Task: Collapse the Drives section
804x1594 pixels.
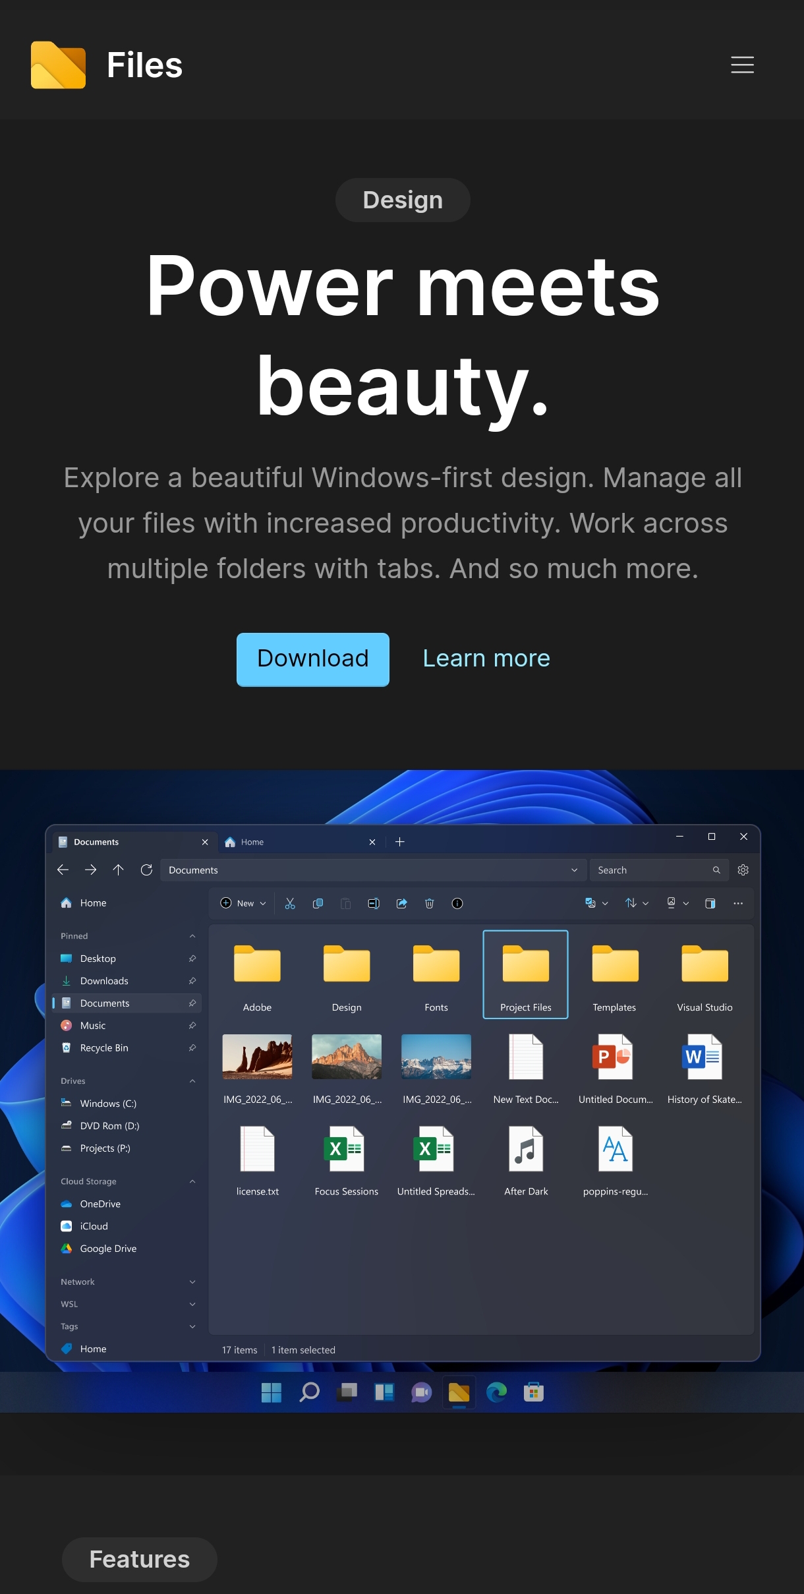Action: 192,1081
